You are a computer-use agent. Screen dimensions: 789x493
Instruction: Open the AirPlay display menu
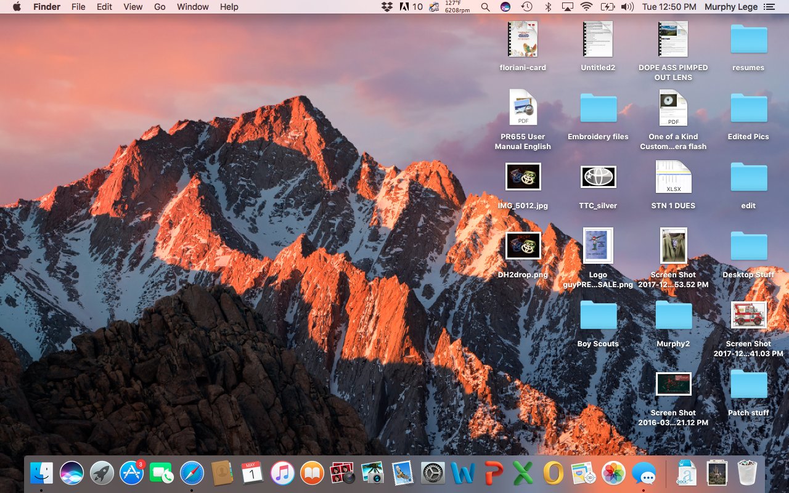point(567,7)
